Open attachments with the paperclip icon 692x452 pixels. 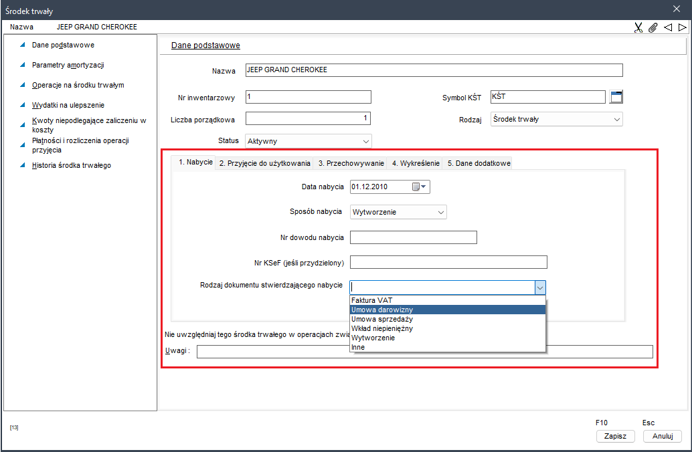(x=653, y=27)
